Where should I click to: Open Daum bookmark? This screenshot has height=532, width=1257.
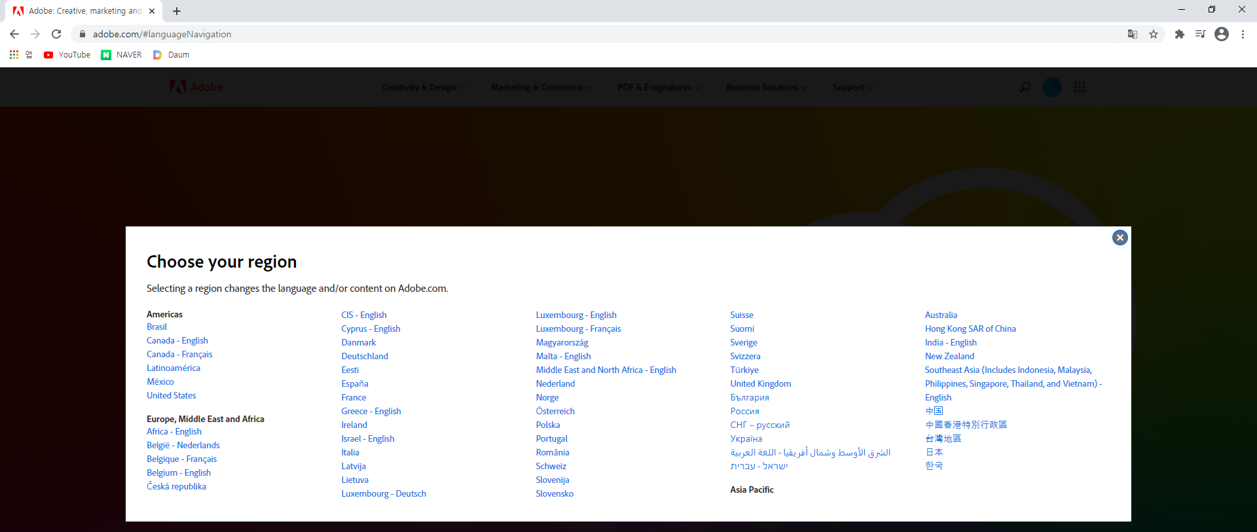point(172,55)
